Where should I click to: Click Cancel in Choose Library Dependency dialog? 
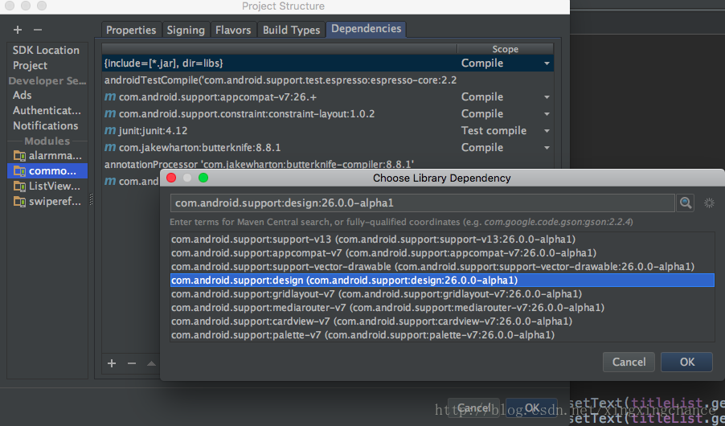pyautogui.click(x=629, y=363)
